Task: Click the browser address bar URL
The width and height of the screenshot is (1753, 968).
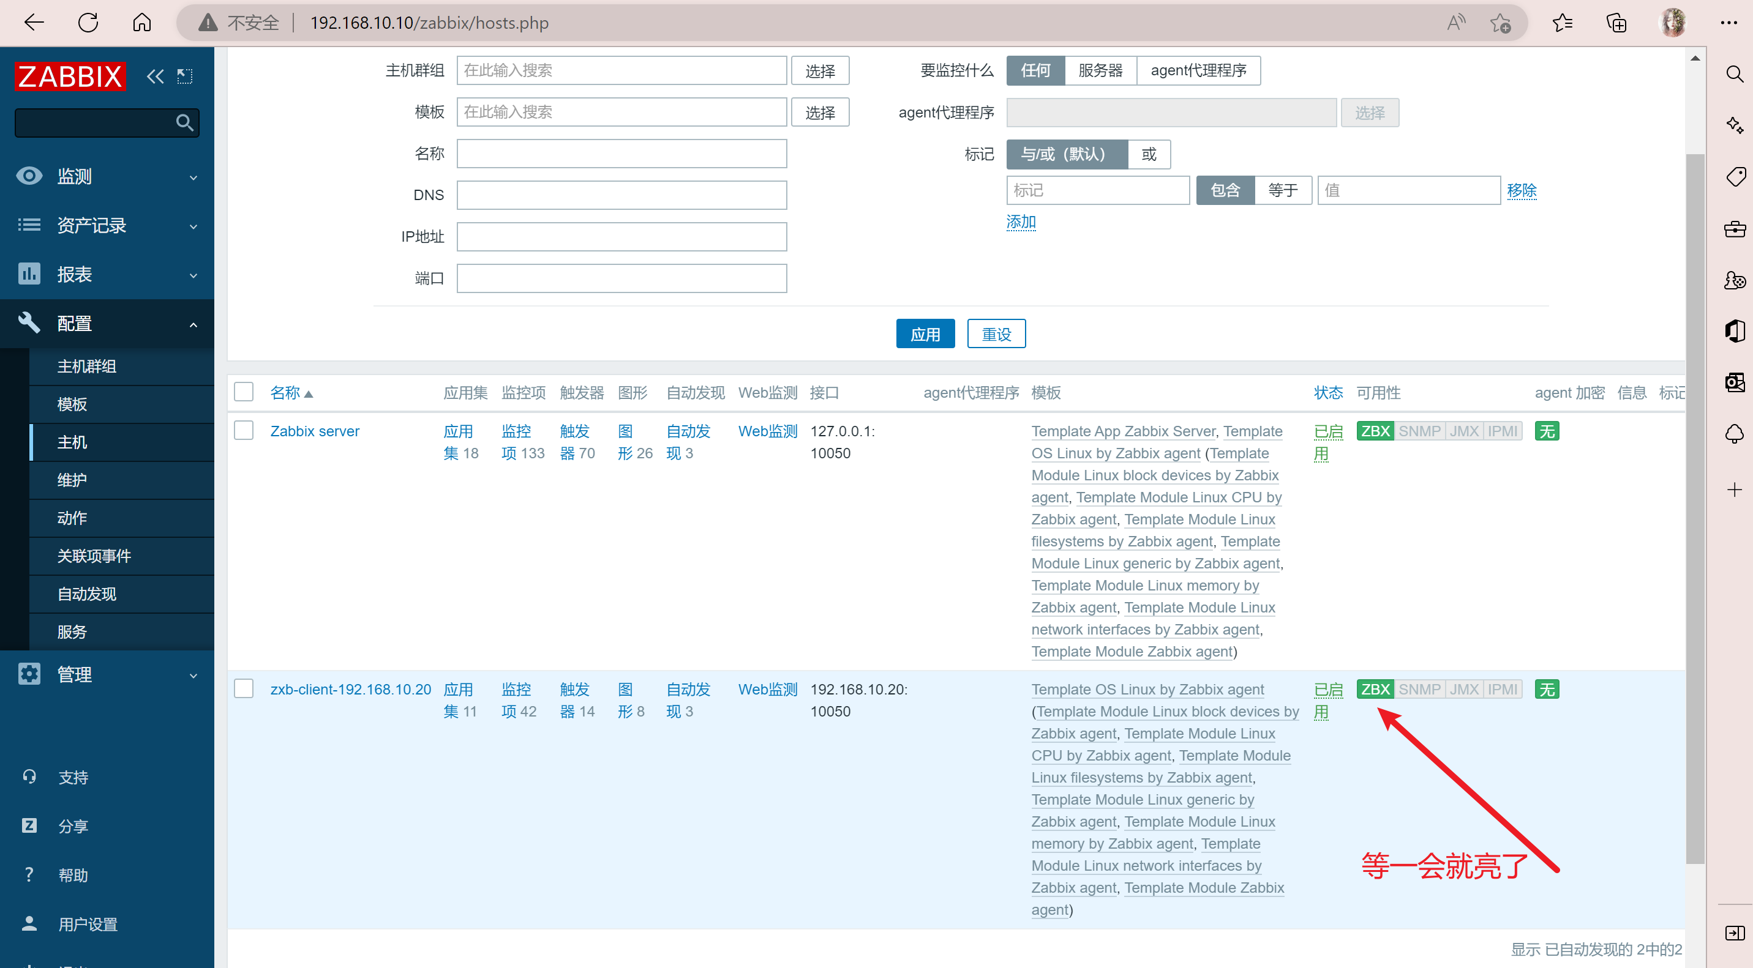Action: click(x=429, y=23)
